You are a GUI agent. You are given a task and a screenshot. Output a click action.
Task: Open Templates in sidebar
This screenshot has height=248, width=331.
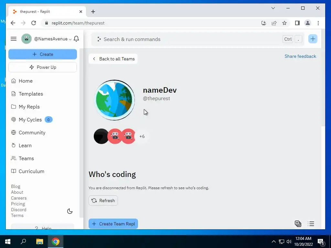pos(27,94)
